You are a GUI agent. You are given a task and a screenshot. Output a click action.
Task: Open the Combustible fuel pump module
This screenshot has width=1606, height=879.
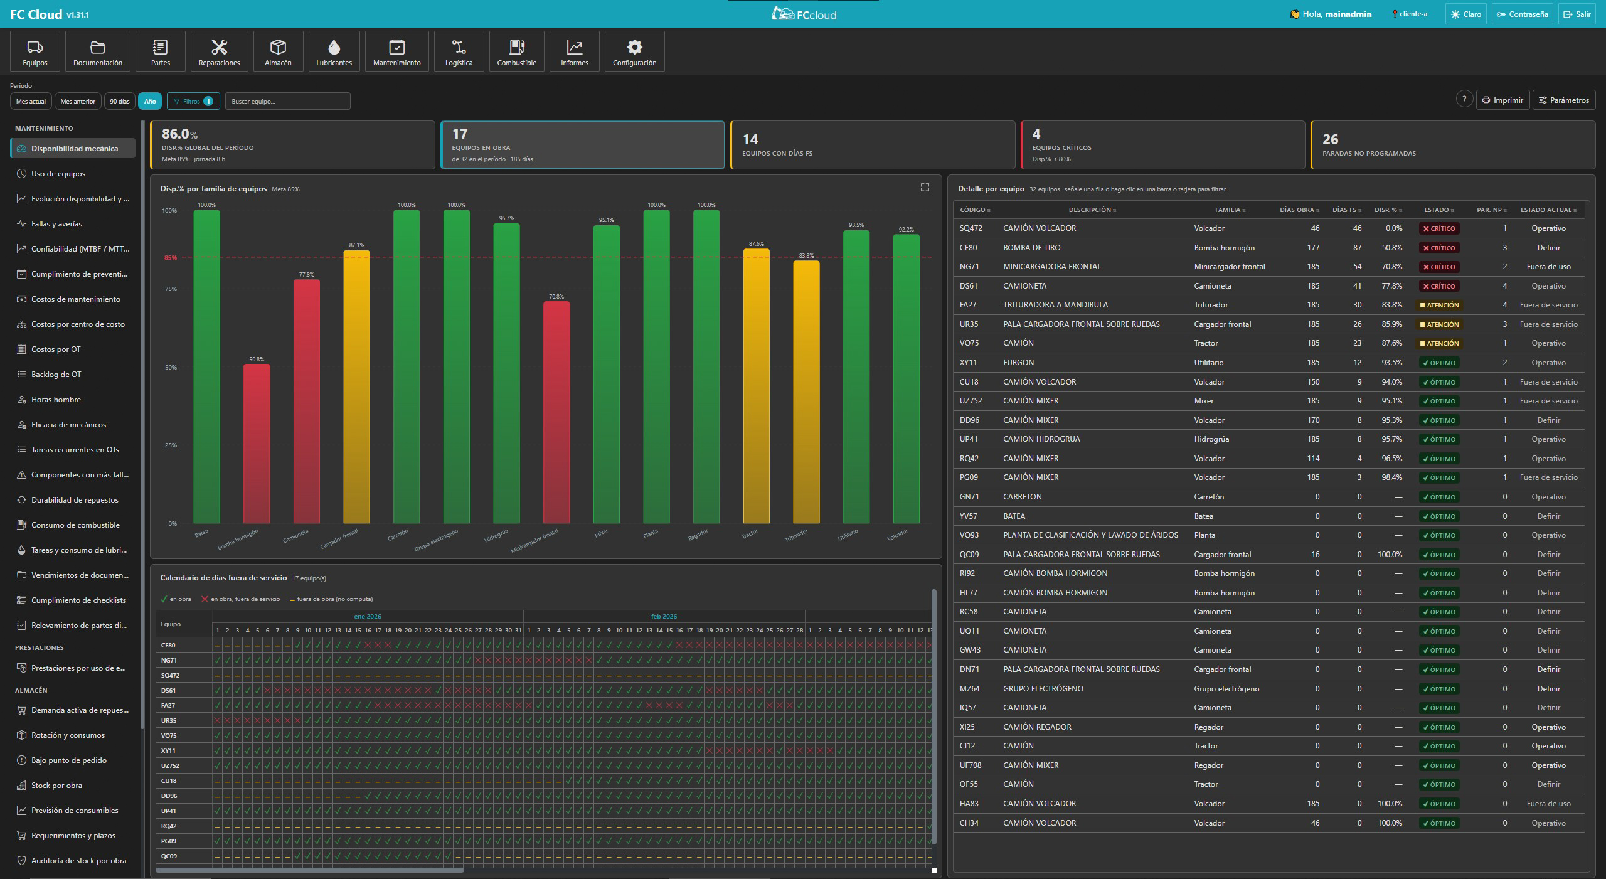click(x=516, y=51)
